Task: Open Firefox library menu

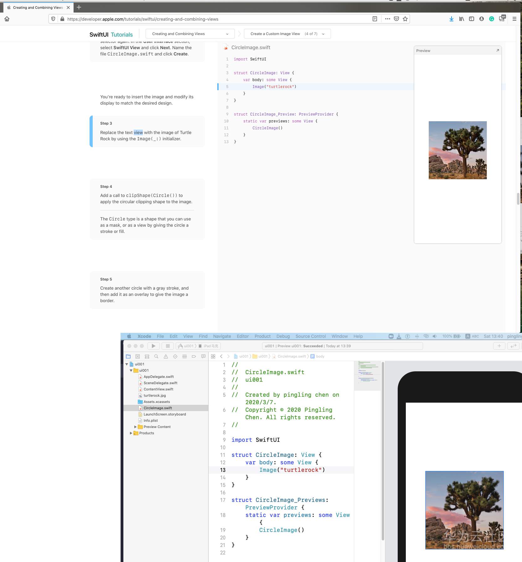Action: coord(462,19)
